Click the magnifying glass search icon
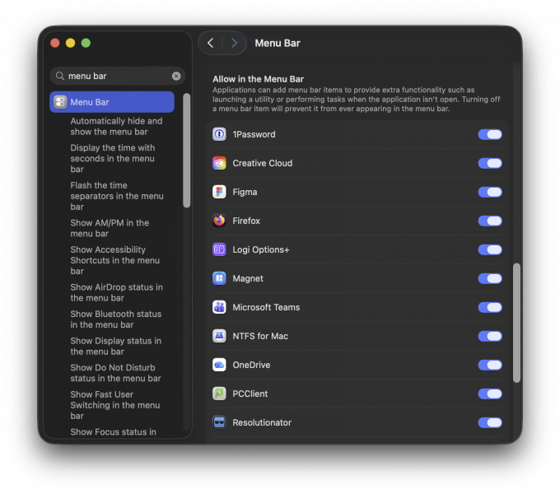The width and height of the screenshot is (560, 494). point(60,76)
